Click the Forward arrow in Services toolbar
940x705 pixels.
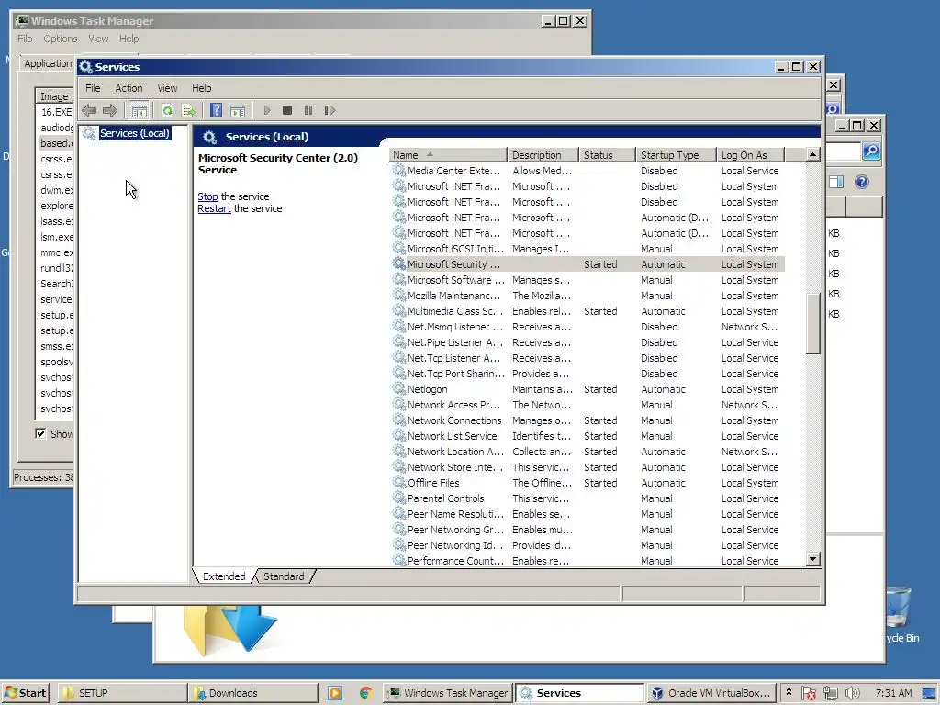(x=110, y=110)
